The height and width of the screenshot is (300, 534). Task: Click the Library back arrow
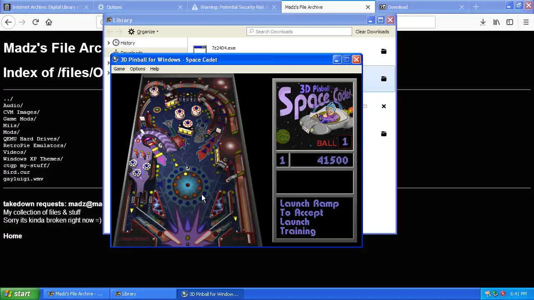110,32
